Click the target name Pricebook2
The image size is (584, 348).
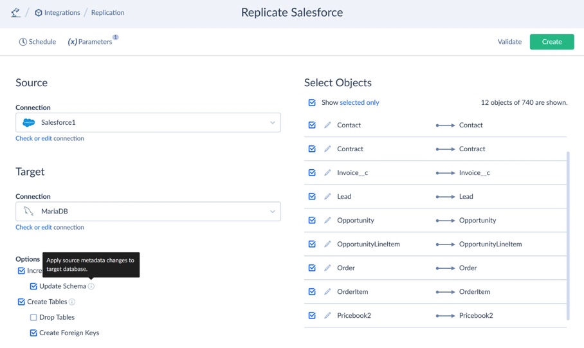click(476, 316)
